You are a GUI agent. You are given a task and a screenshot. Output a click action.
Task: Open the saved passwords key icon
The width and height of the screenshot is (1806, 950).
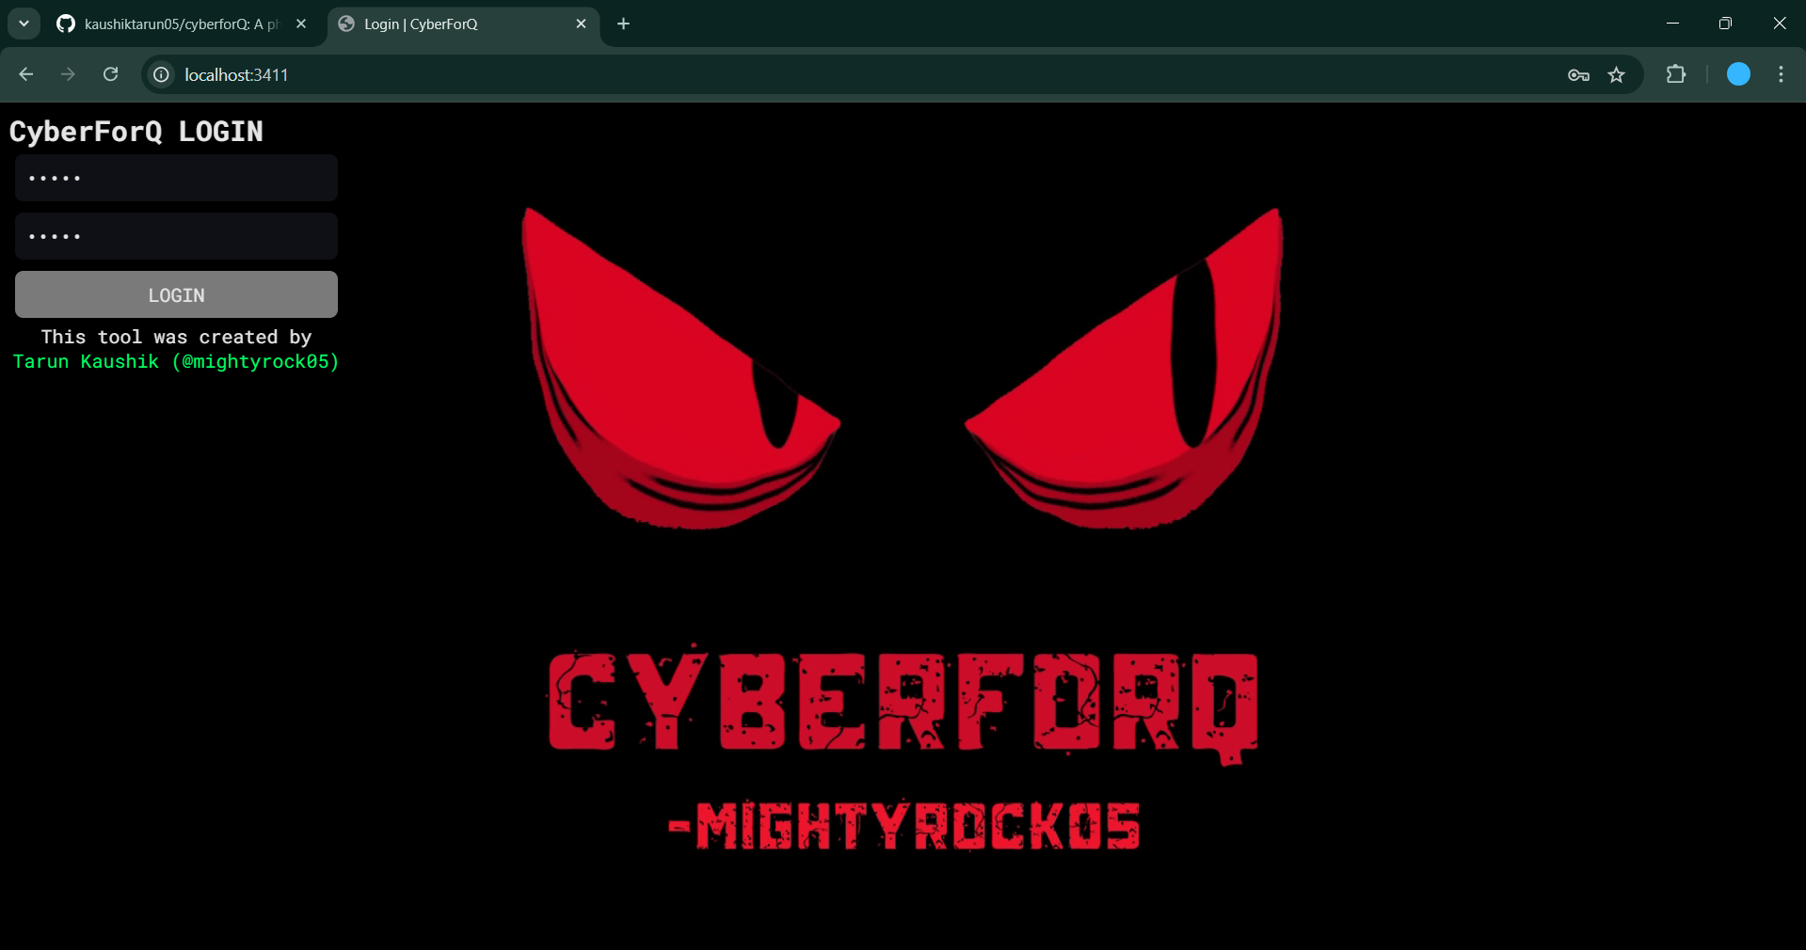(1578, 75)
